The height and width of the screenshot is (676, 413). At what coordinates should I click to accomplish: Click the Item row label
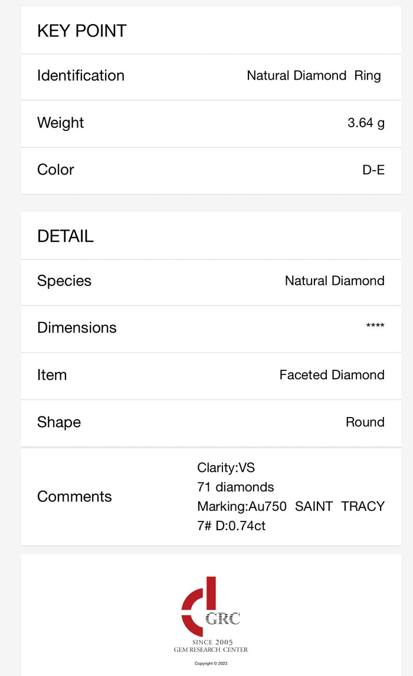pos(52,375)
